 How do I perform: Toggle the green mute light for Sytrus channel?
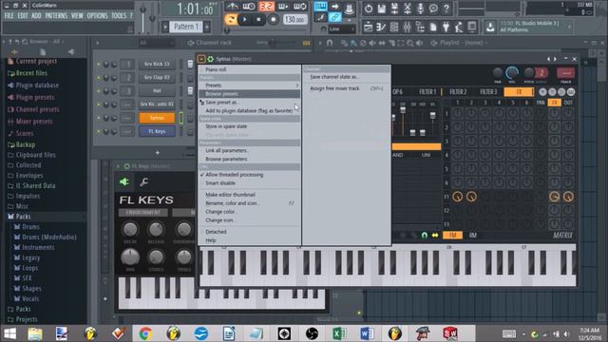point(99,118)
